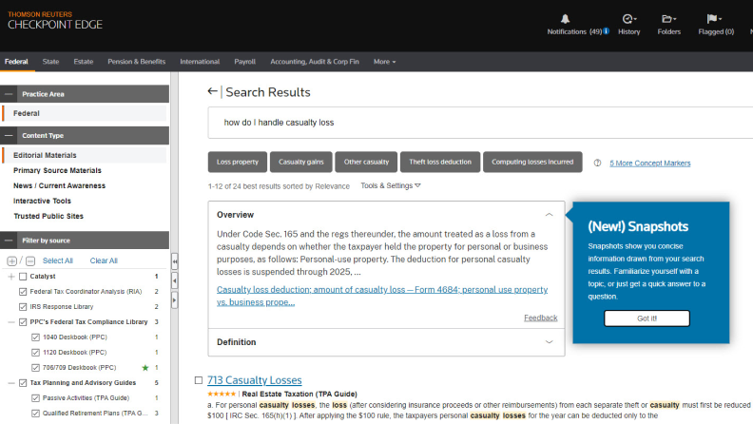Screen dimensions: 753x424
Task: Uncheck the IRS Response Library checkbox
Action: point(23,306)
